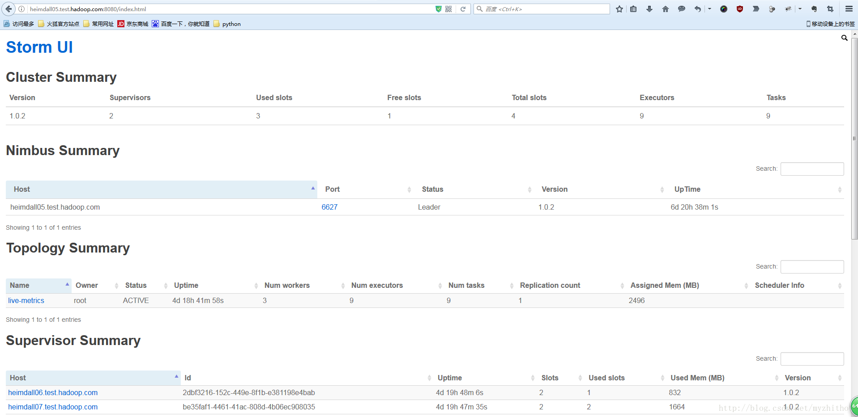This screenshot has height=417, width=858.
Task: Sort topologies by Num tasks column
Action: pos(480,286)
